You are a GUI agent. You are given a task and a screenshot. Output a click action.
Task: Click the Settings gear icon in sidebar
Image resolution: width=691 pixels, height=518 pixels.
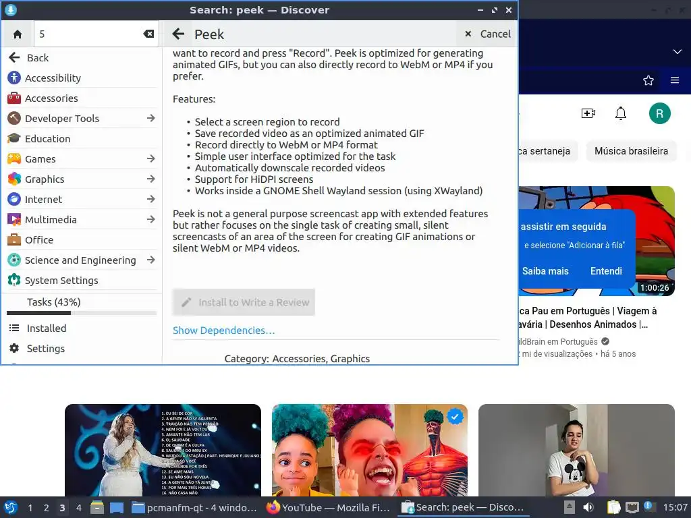coord(14,349)
